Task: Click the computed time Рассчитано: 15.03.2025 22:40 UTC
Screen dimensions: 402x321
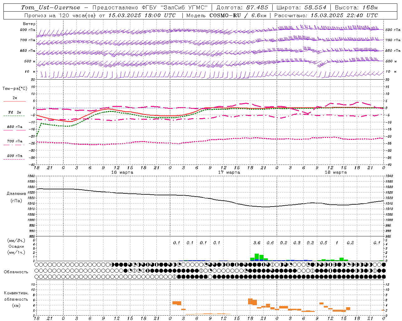Action: point(326,15)
